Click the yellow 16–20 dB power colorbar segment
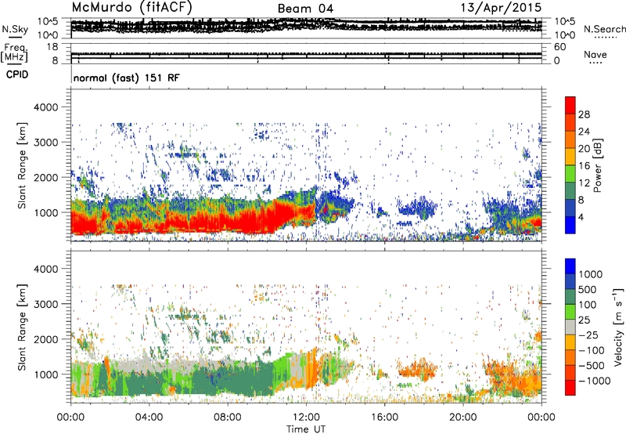Screen dimensions: 626x434 point(570,157)
